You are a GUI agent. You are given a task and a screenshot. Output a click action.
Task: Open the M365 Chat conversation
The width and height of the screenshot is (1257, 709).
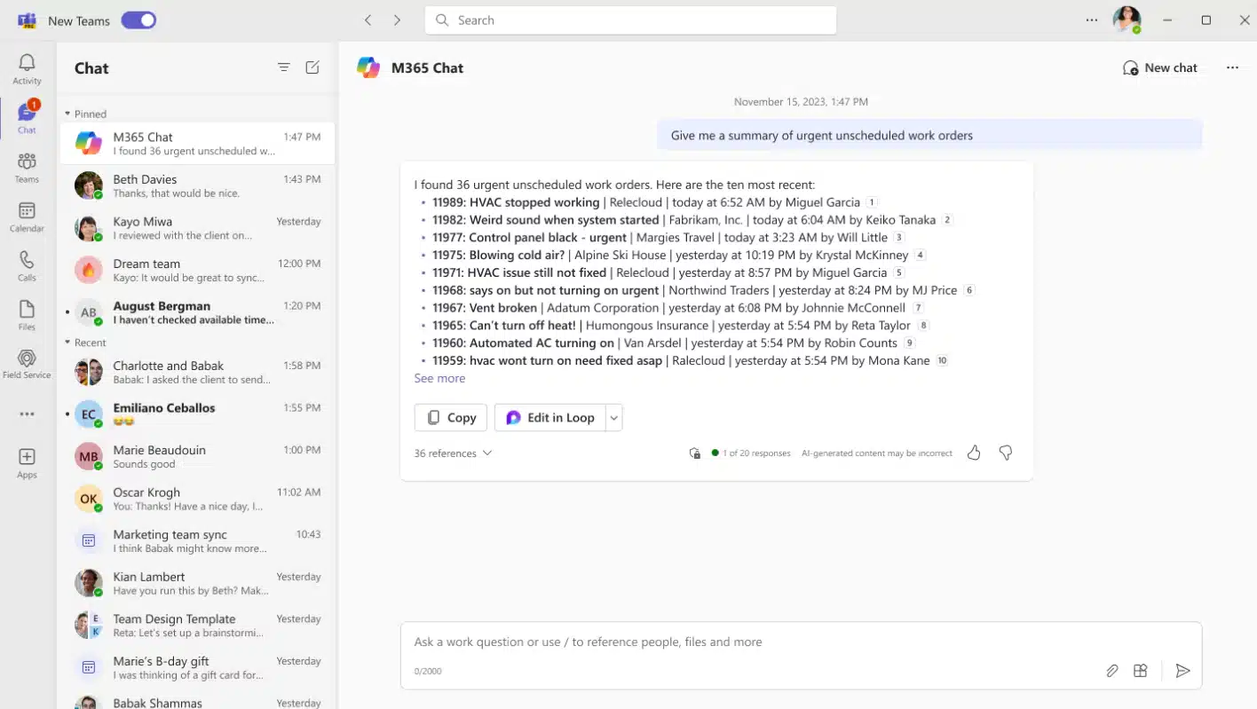pos(198,144)
